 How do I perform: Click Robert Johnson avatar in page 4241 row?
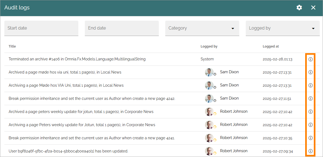209,138
